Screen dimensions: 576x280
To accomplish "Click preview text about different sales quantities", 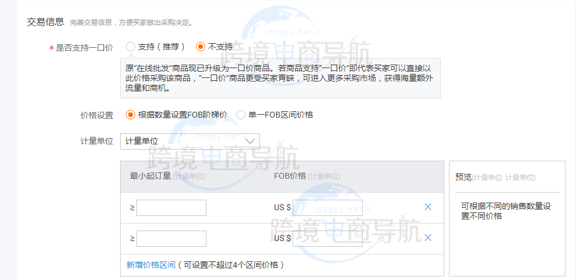I will 506,211.
